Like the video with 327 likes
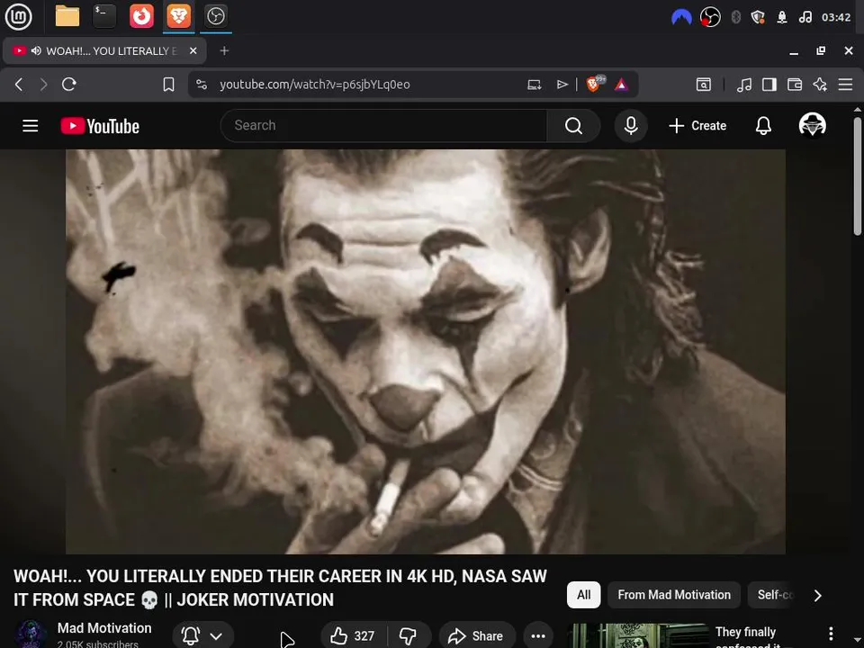The height and width of the screenshot is (648, 864). click(x=353, y=636)
